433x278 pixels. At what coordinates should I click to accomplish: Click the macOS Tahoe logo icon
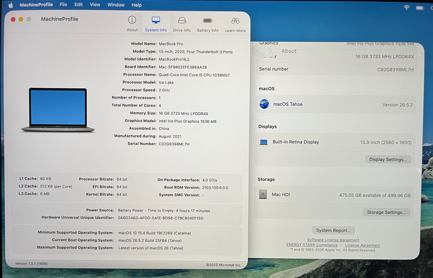[x=264, y=104]
